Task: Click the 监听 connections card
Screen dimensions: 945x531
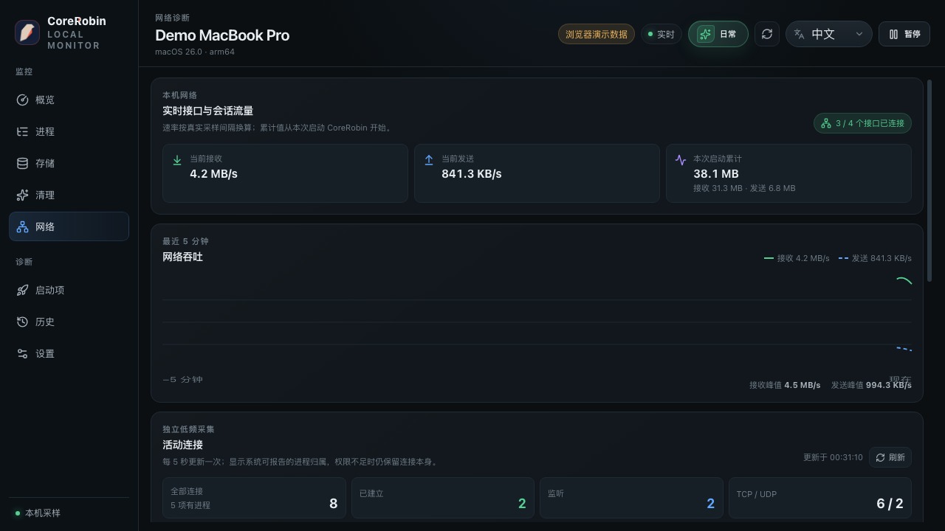Action: (631, 498)
